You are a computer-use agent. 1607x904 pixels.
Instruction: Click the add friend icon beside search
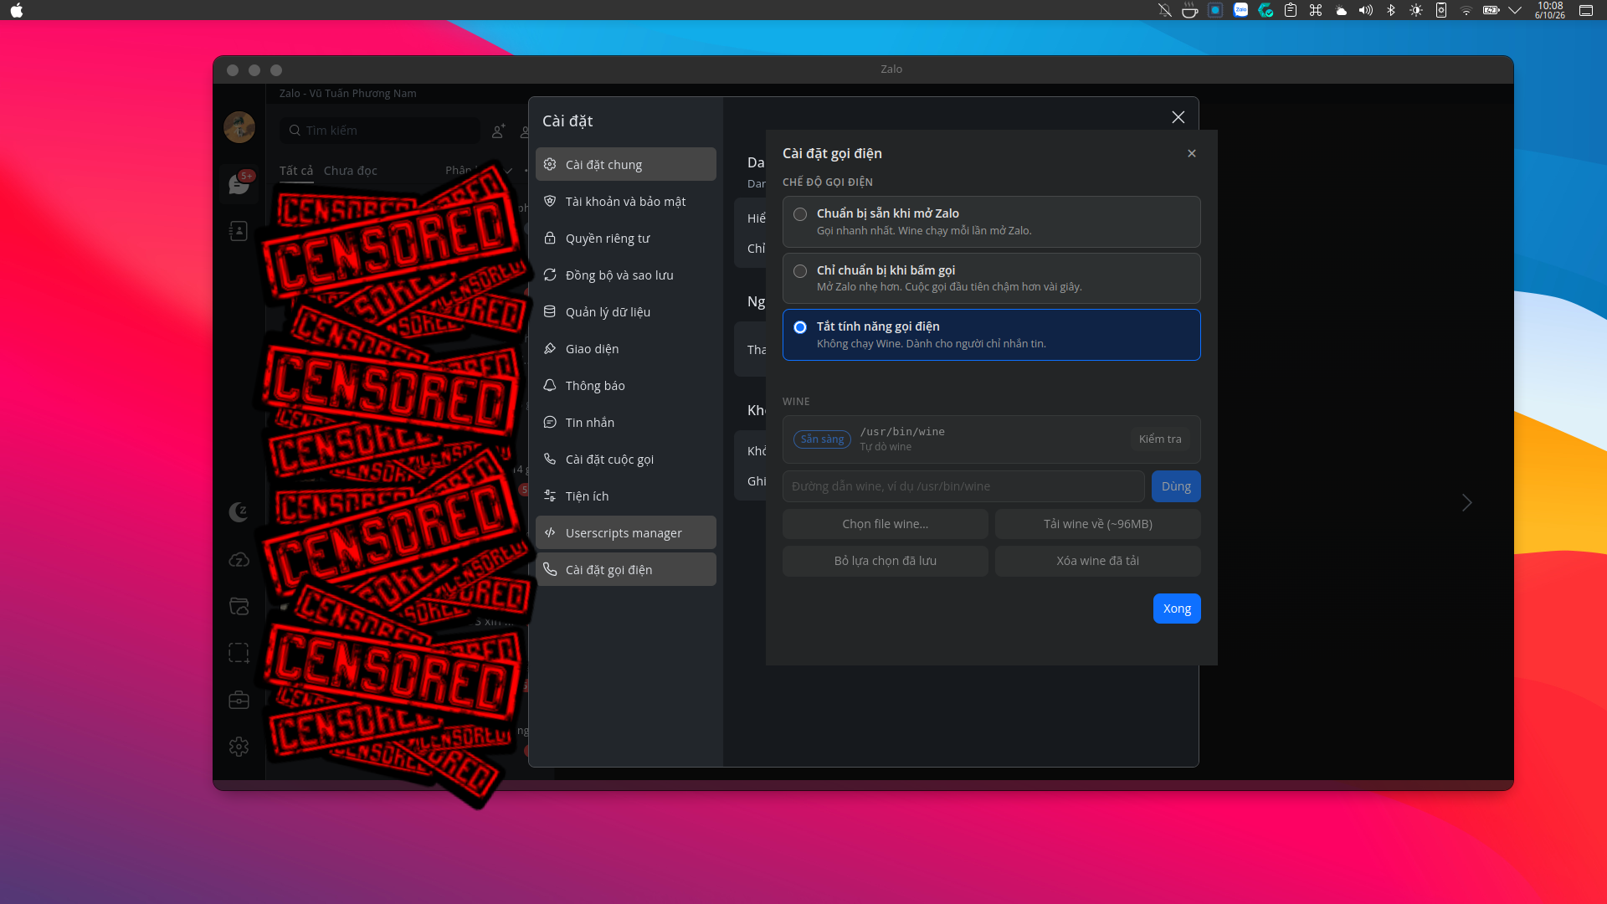(499, 131)
